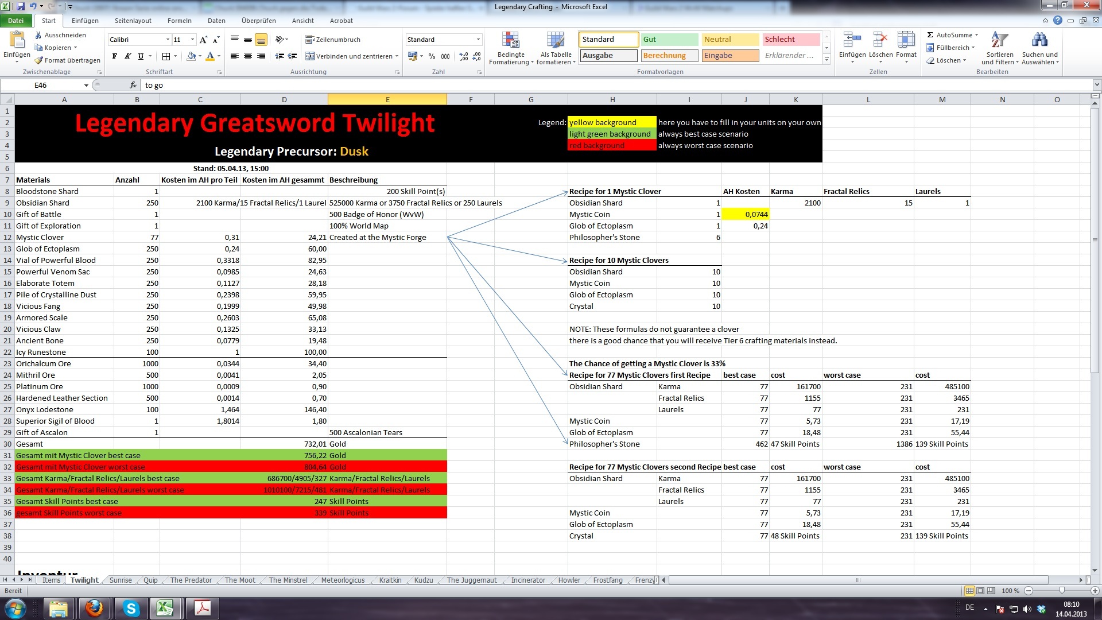Align text left
Screen dimensions: 1102x620
pyautogui.click(x=235, y=56)
